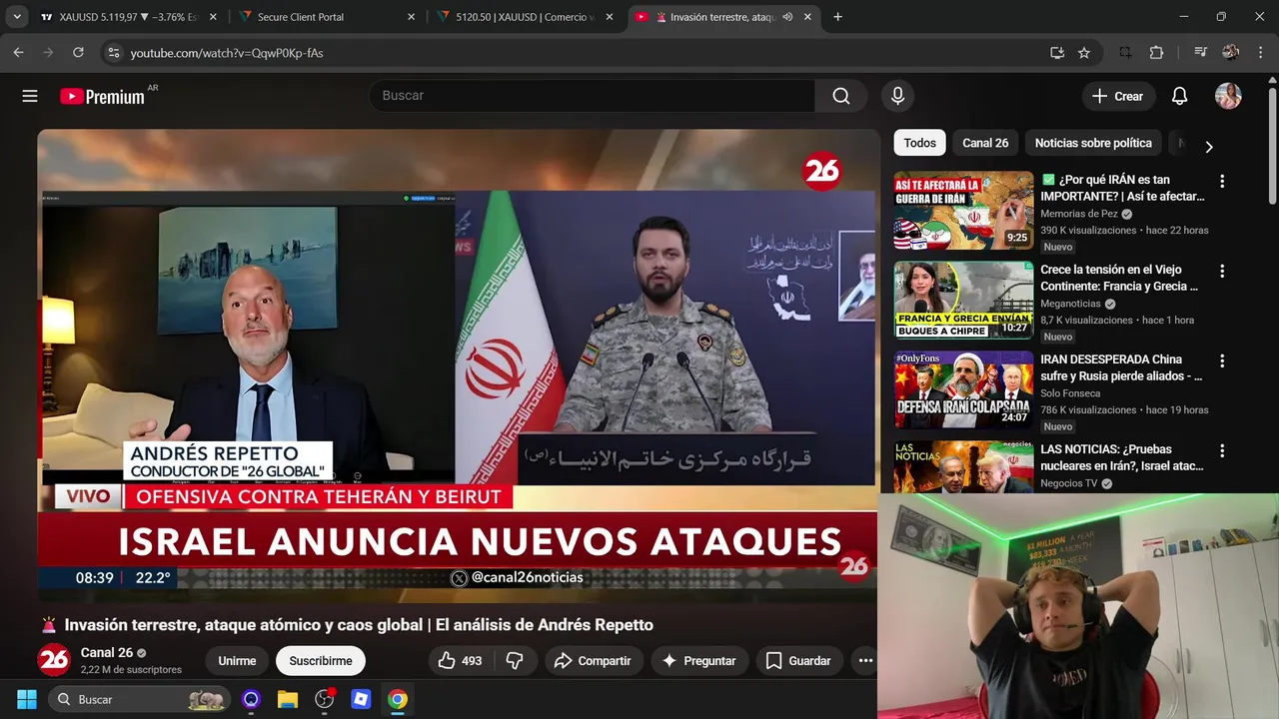Open media controls icon in Chrome toolbar
The height and width of the screenshot is (719, 1279).
tap(1200, 53)
